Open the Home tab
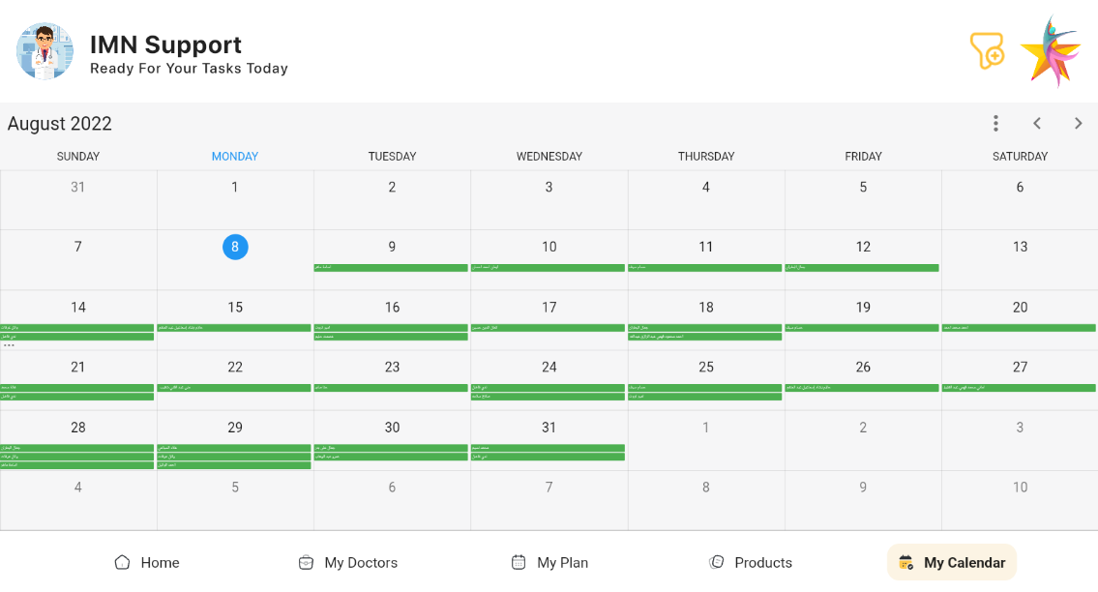Screen dimensions: 1098x592 click(x=147, y=562)
